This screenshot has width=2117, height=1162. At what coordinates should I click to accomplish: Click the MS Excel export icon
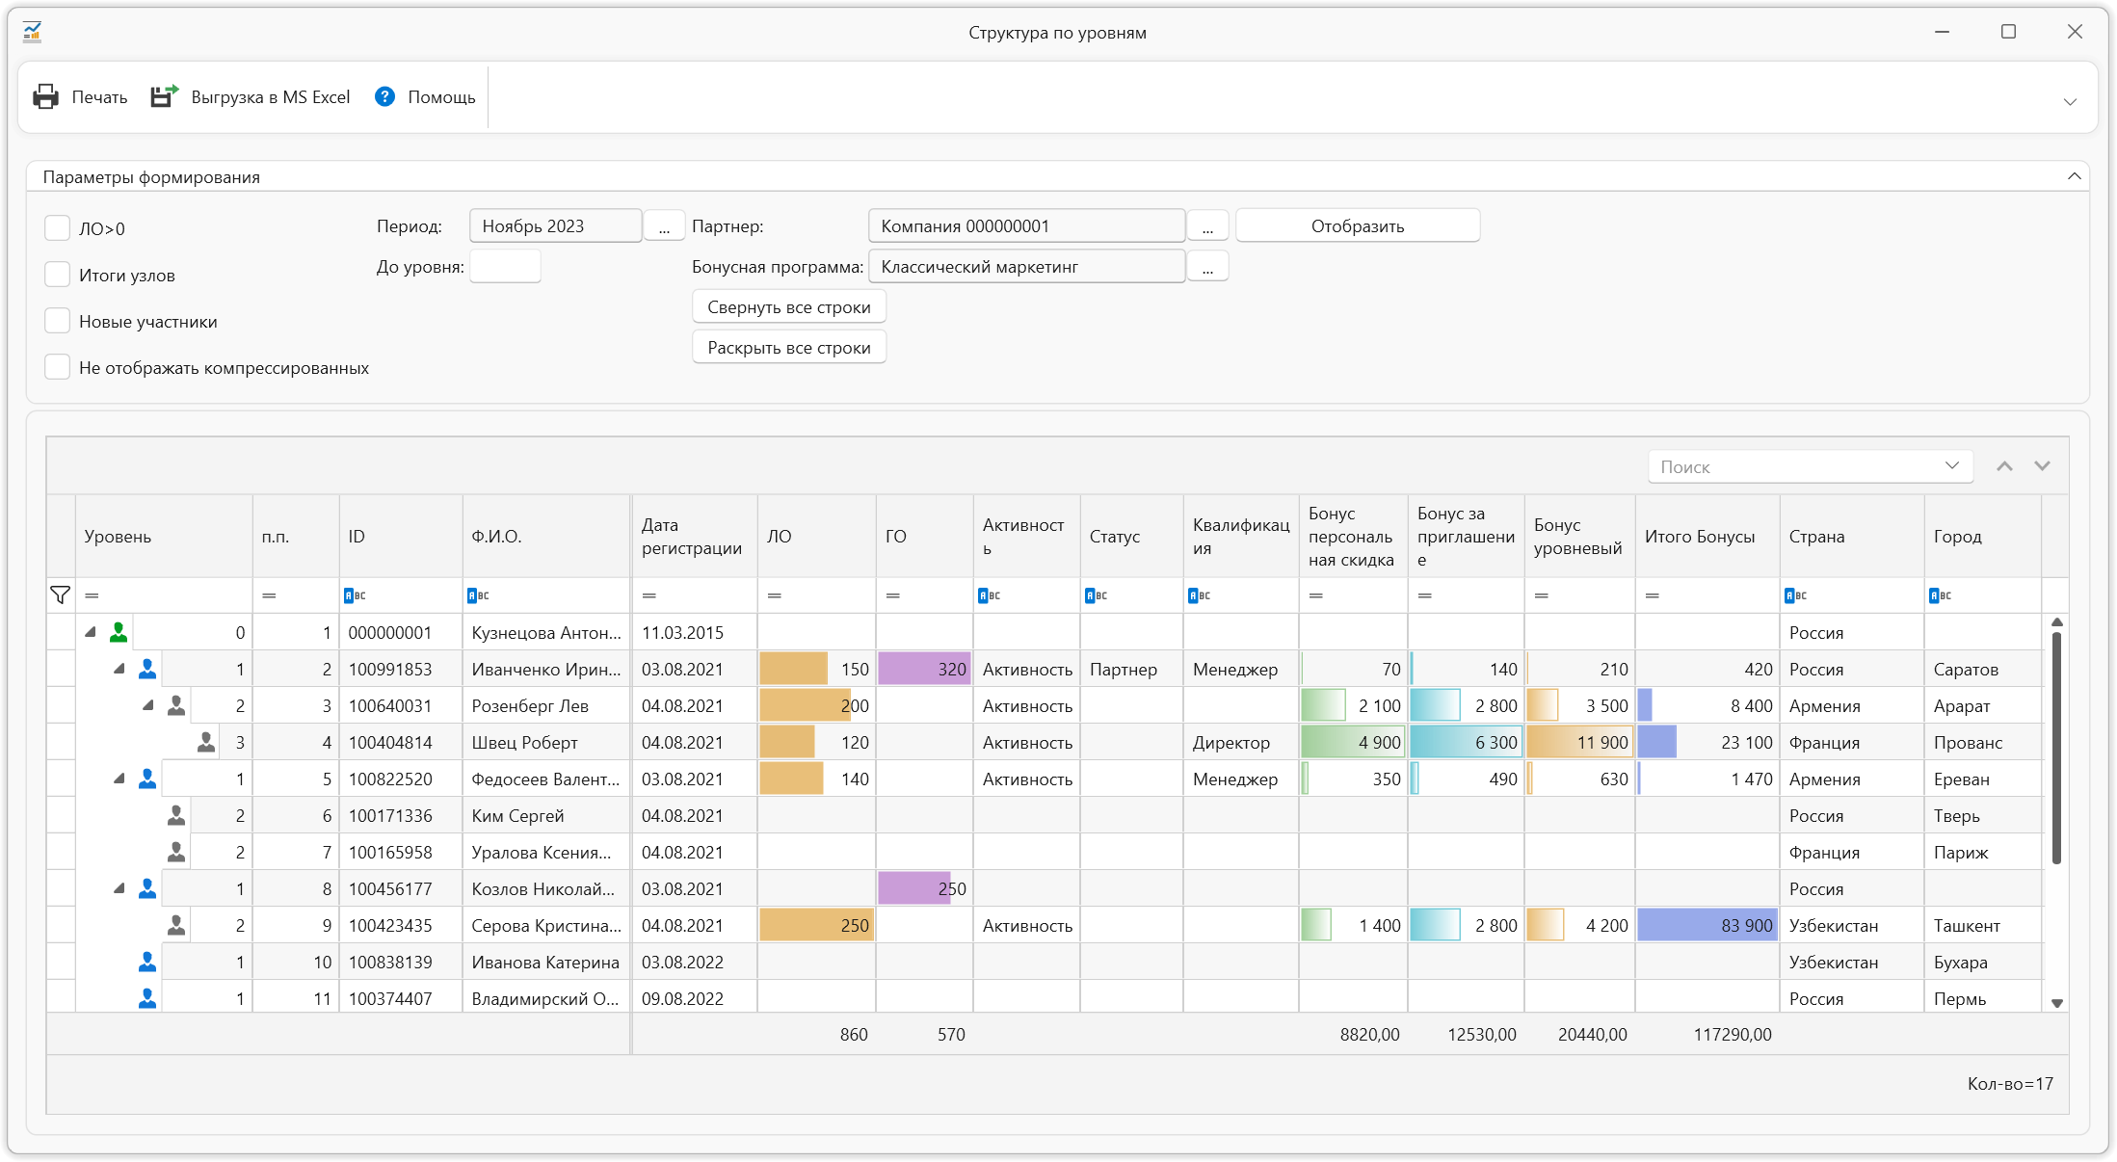pyautogui.click(x=164, y=96)
